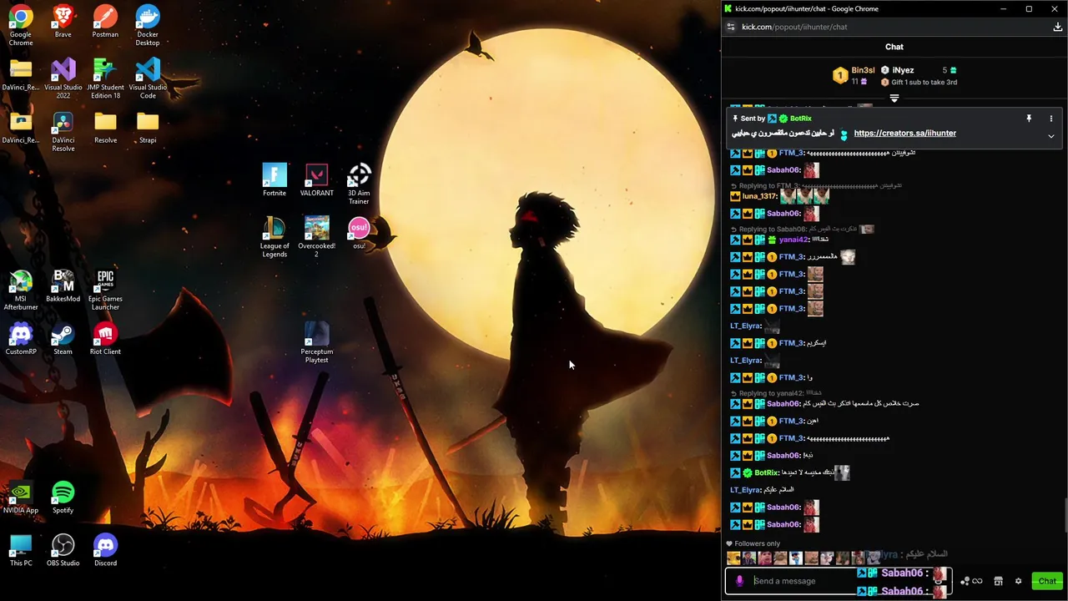Open MSI Afterburner shortcut
This screenshot has height=601, width=1068.
tap(21, 290)
